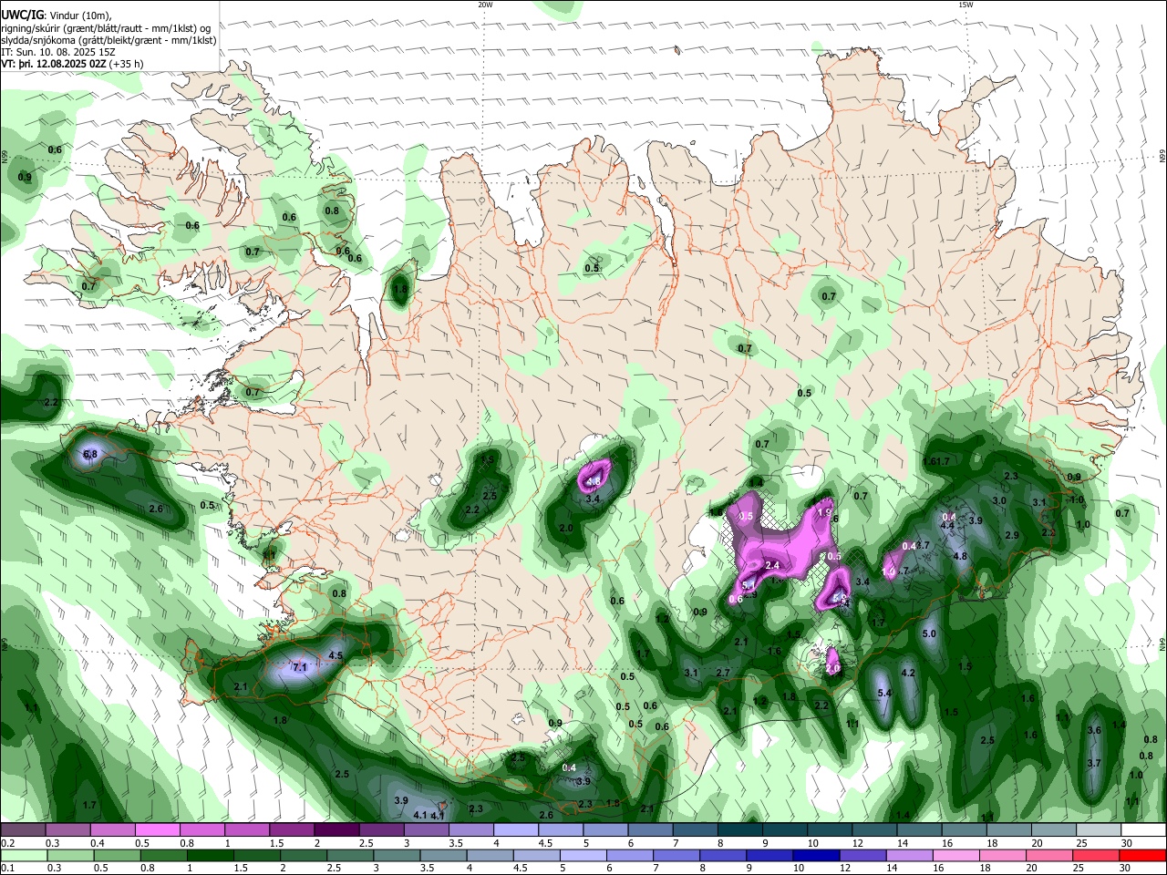The width and height of the screenshot is (1167, 875).
Task: Click the 2.7 precipitation value on the map
Action: point(723,673)
